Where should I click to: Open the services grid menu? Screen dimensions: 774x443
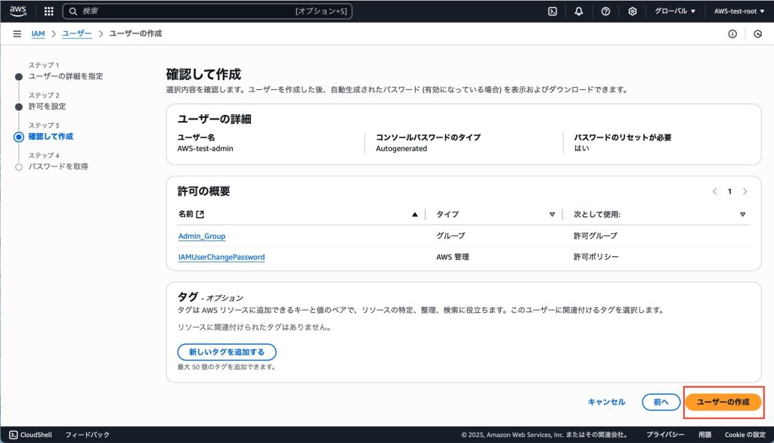coord(49,11)
